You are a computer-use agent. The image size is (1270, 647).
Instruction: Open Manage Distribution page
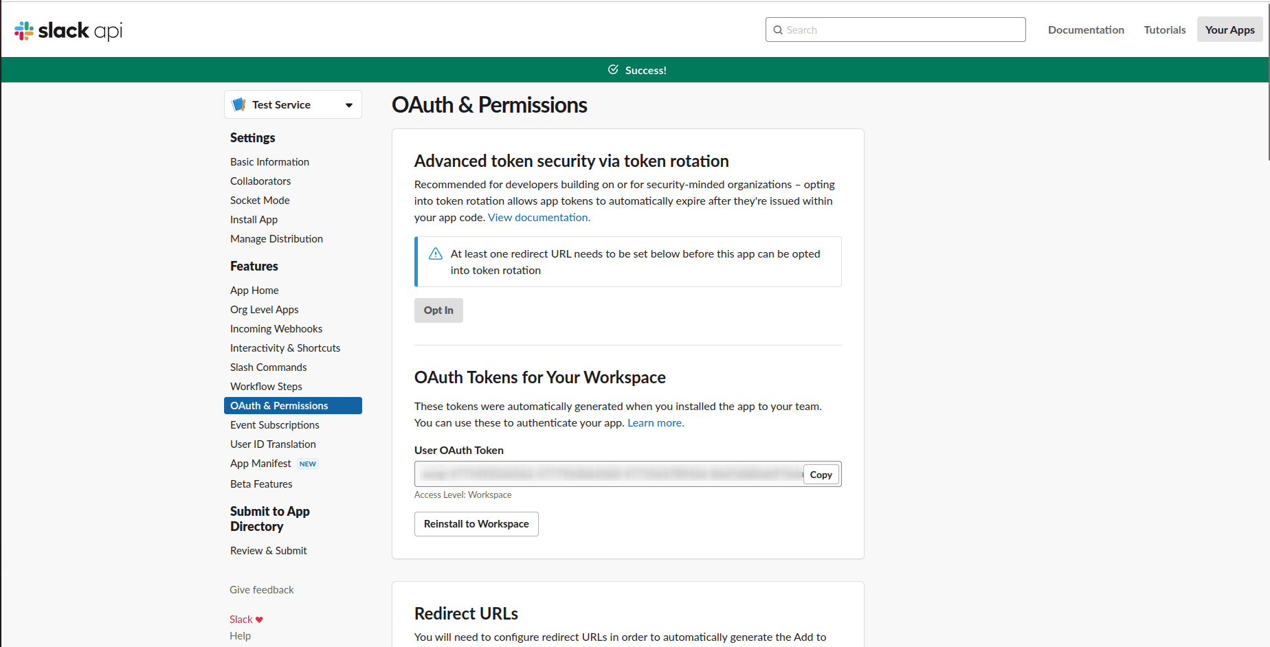click(x=276, y=239)
